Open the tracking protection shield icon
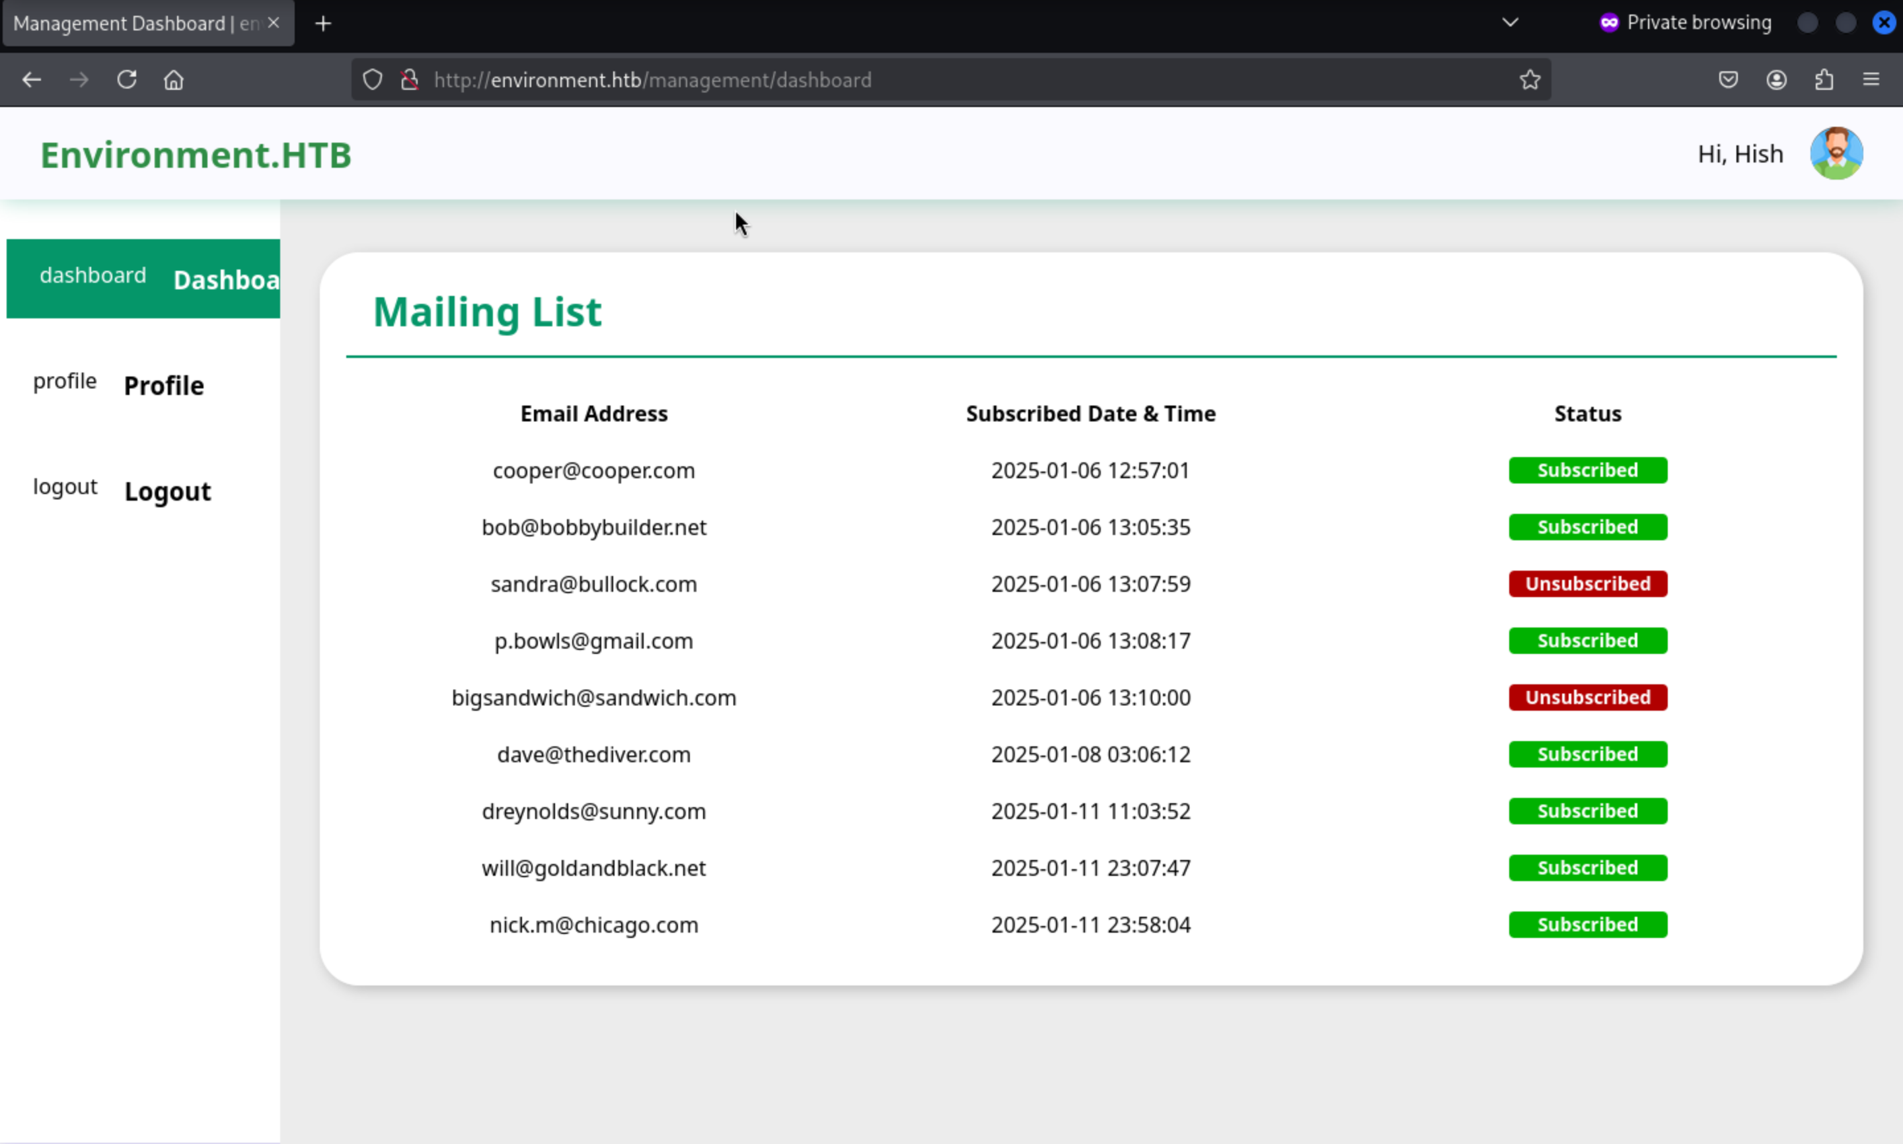Viewport: 1903px width, 1144px height. (x=373, y=79)
